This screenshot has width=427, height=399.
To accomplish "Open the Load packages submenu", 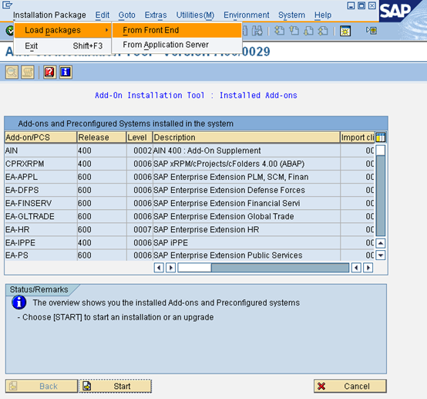I will pos(63,30).
